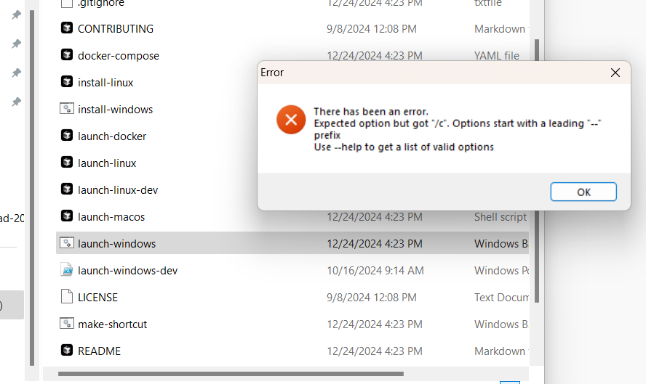Click the first pinned item pin icon
The width and height of the screenshot is (646, 384).
tap(16, 15)
